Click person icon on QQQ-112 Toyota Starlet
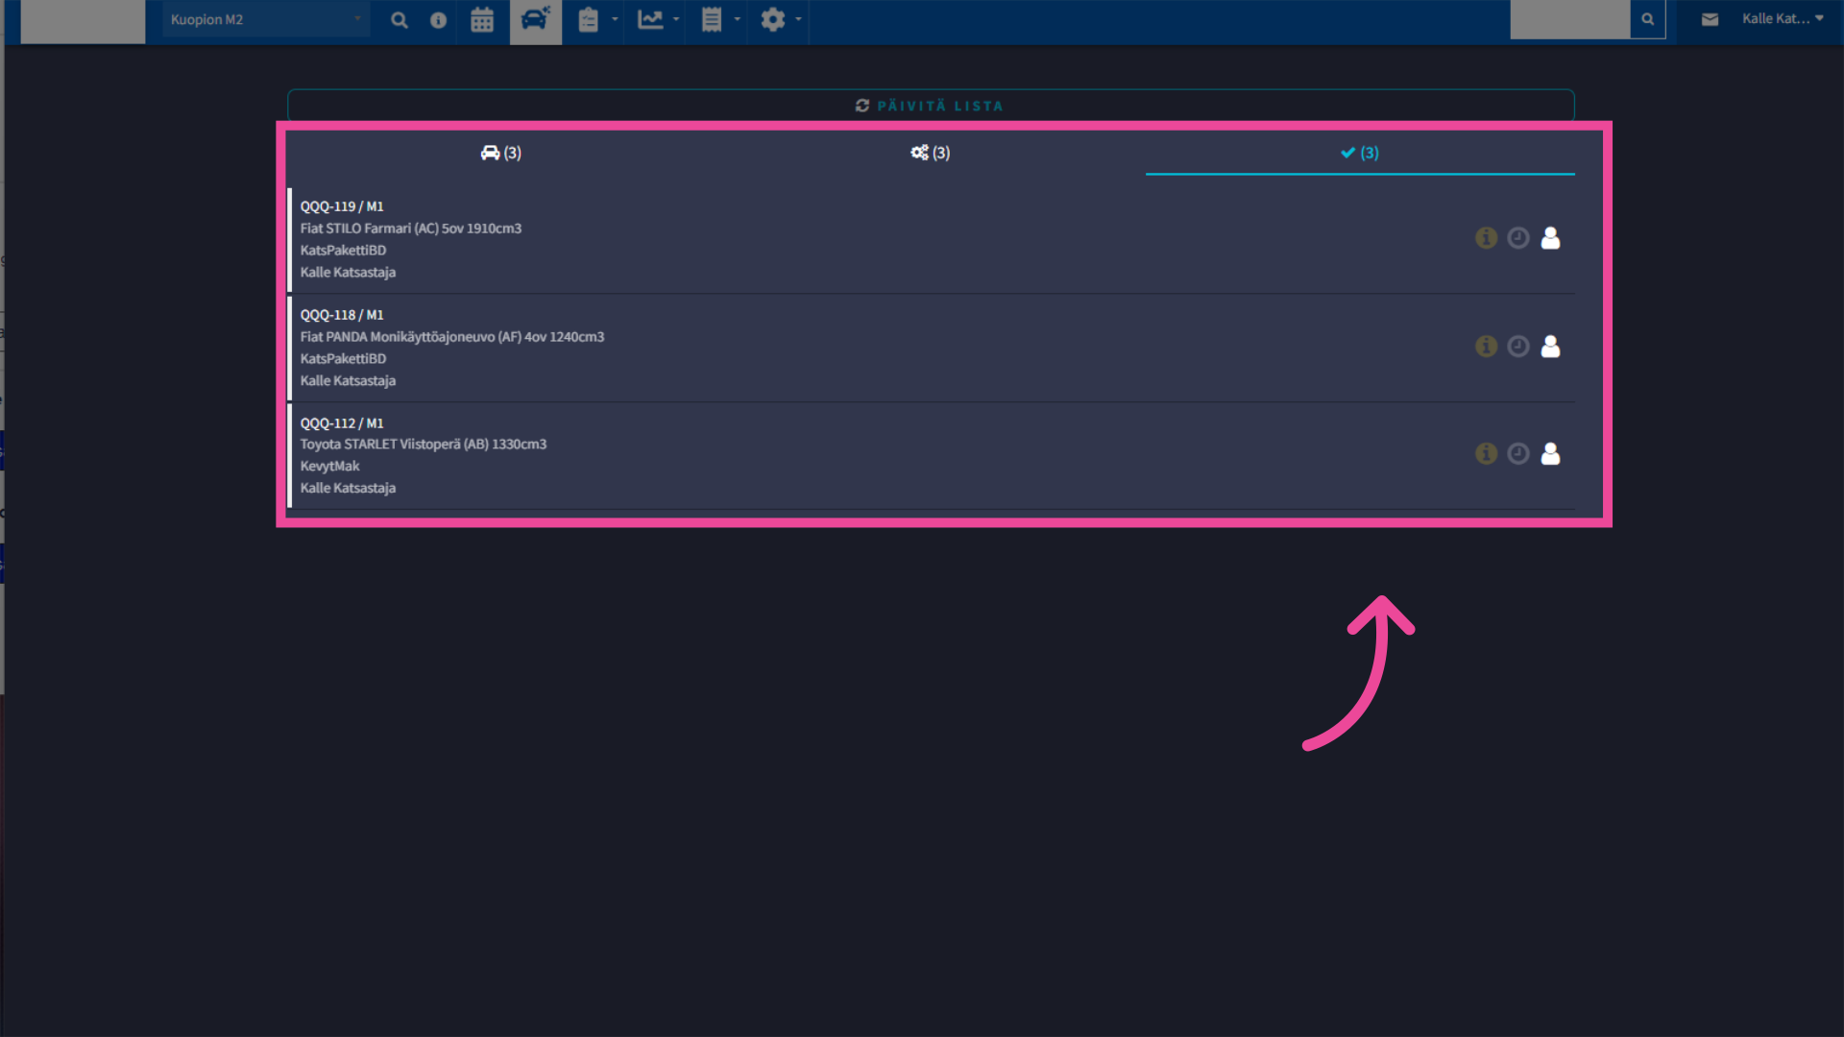Screen dimensions: 1844x1037 pyautogui.click(x=1550, y=453)
